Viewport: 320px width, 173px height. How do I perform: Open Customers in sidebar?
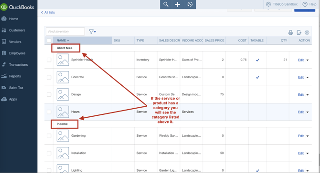pyautogui.click(x=17, y=30)
